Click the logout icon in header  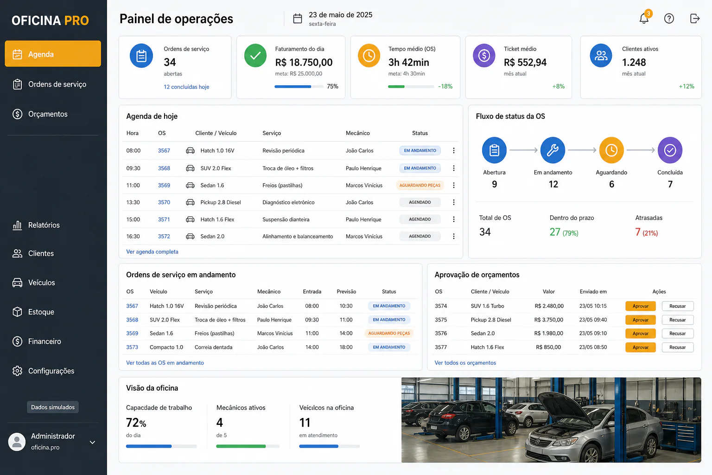click(x=694, y=19)
